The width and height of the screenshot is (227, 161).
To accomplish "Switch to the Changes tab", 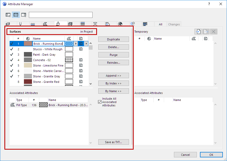I will tap(174, 24).
